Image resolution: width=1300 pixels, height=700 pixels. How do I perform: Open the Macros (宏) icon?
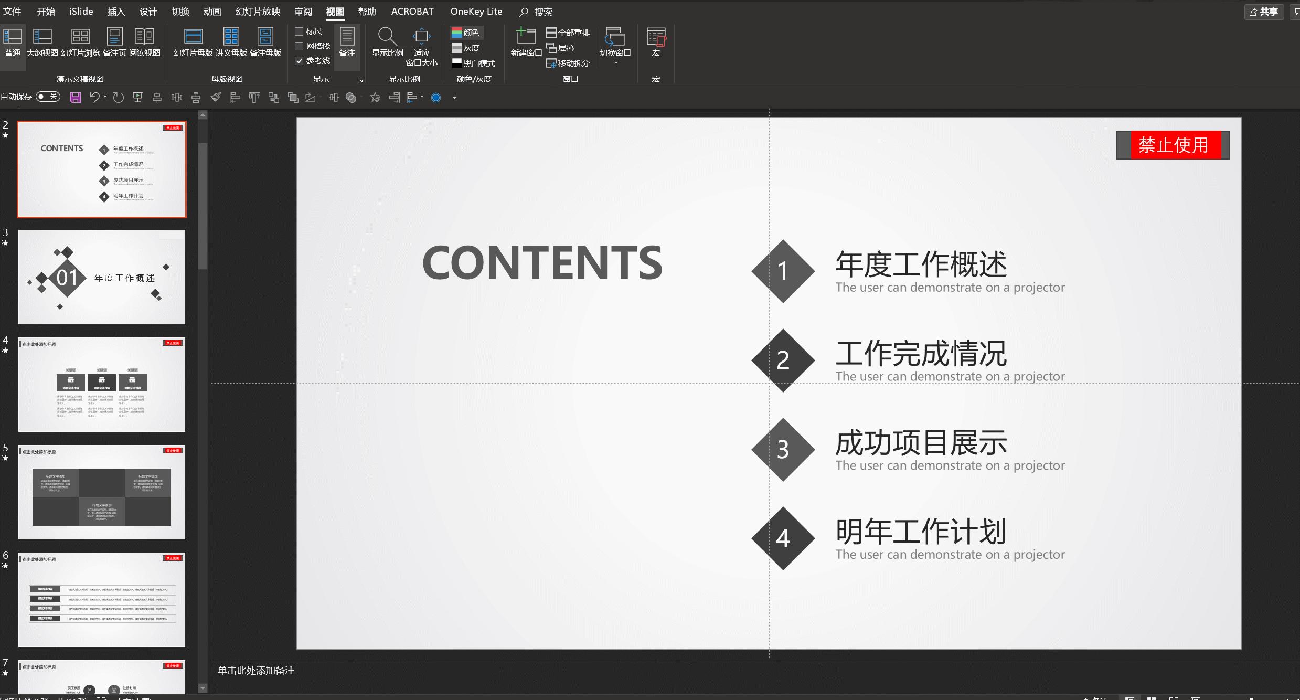(x=656, y=42)
